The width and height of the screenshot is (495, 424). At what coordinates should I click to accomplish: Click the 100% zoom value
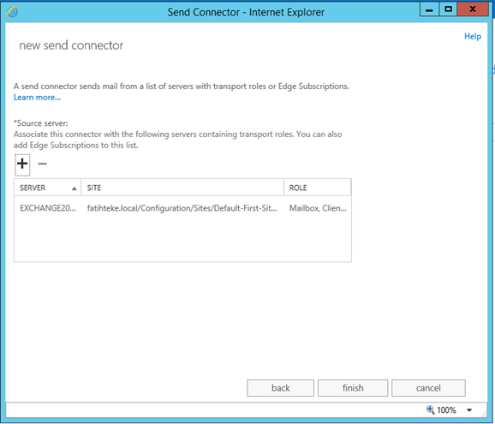pos(446,410)
